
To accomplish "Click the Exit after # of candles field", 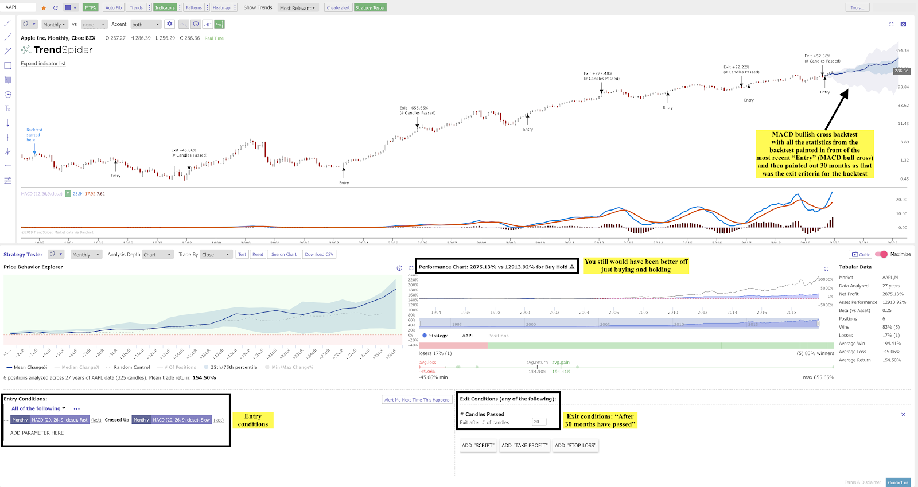I will (539, 422).
